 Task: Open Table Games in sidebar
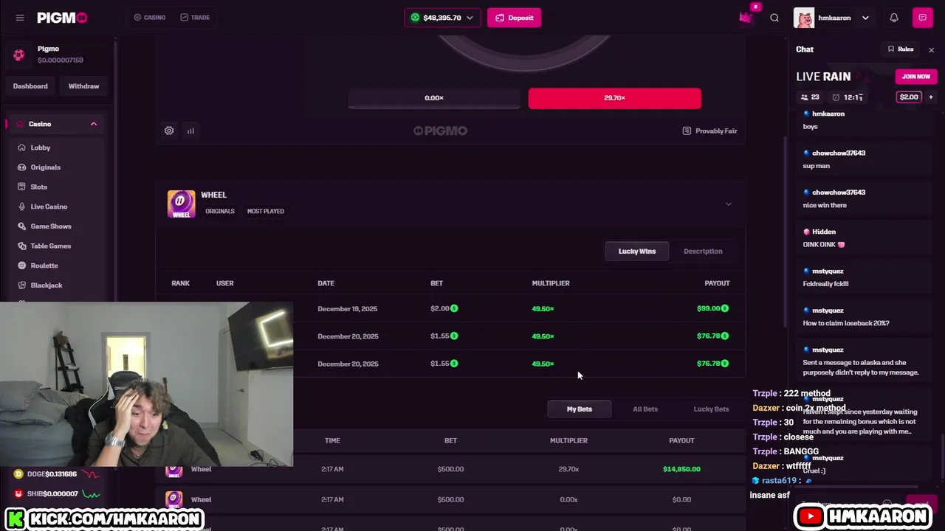point(50,246)
